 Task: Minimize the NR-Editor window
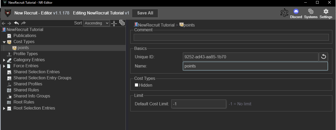[306, 2]
